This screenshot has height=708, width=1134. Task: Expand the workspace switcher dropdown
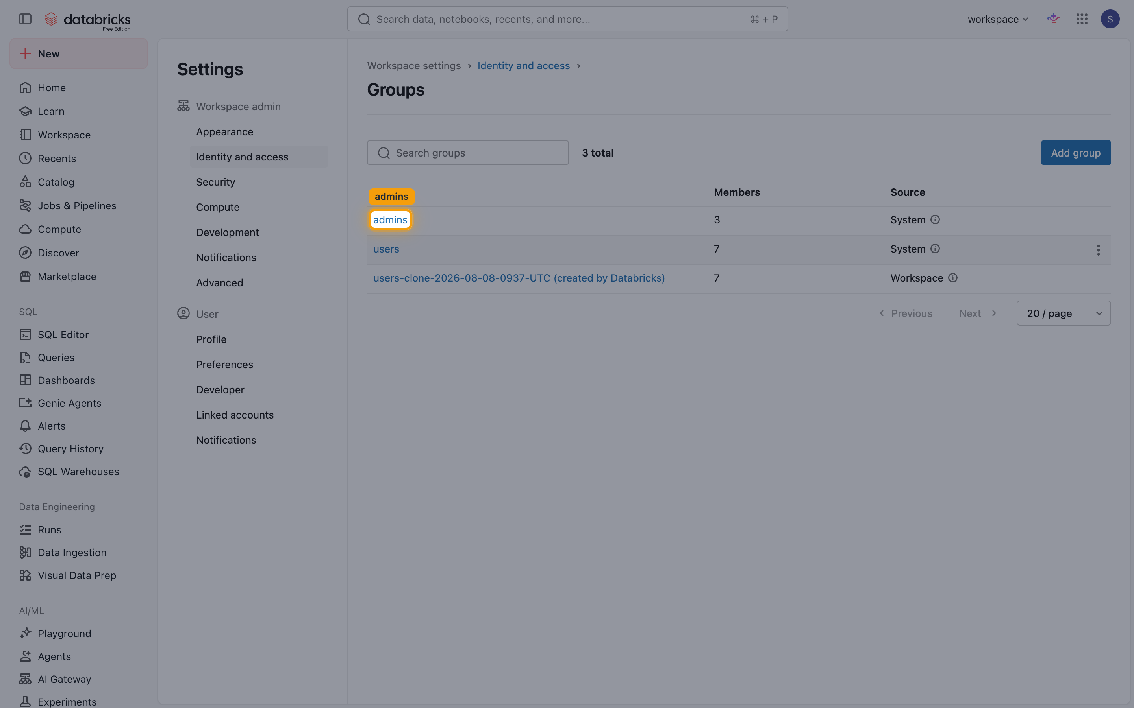coord(998,19)
